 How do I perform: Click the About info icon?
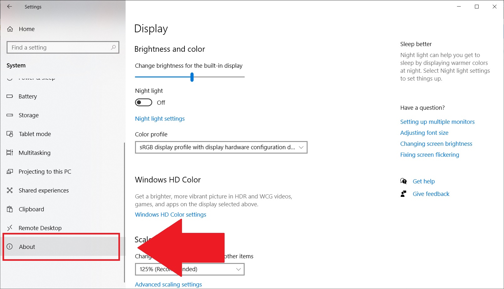pos(10,247)
